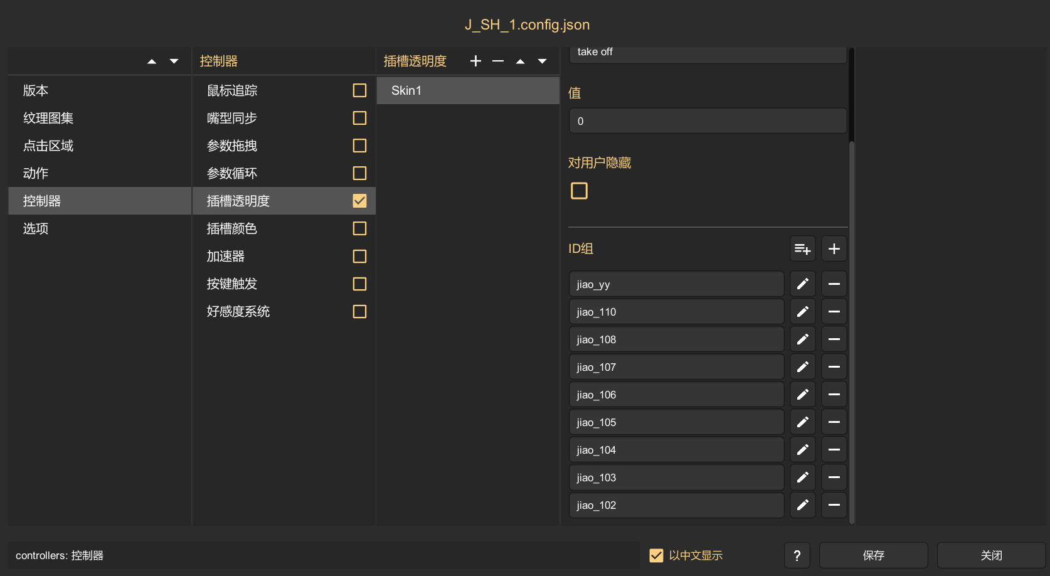Remove the jiao_106 ID entry
This screenshot has width=1050, height=576.
[834, 395]
